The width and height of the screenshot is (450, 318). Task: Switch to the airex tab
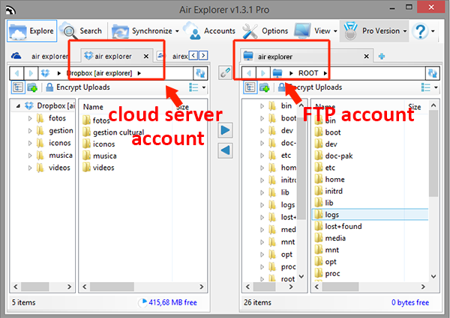(172, 56)
